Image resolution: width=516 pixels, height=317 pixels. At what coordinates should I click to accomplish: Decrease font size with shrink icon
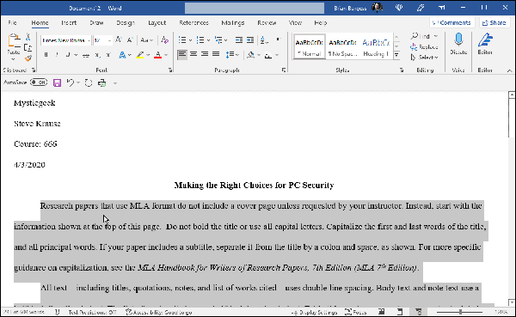click(x=130, y=40)
